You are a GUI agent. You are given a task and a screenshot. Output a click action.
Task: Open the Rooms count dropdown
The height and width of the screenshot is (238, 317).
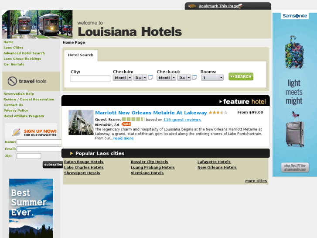pyautogui.click(x=212, y=78)
